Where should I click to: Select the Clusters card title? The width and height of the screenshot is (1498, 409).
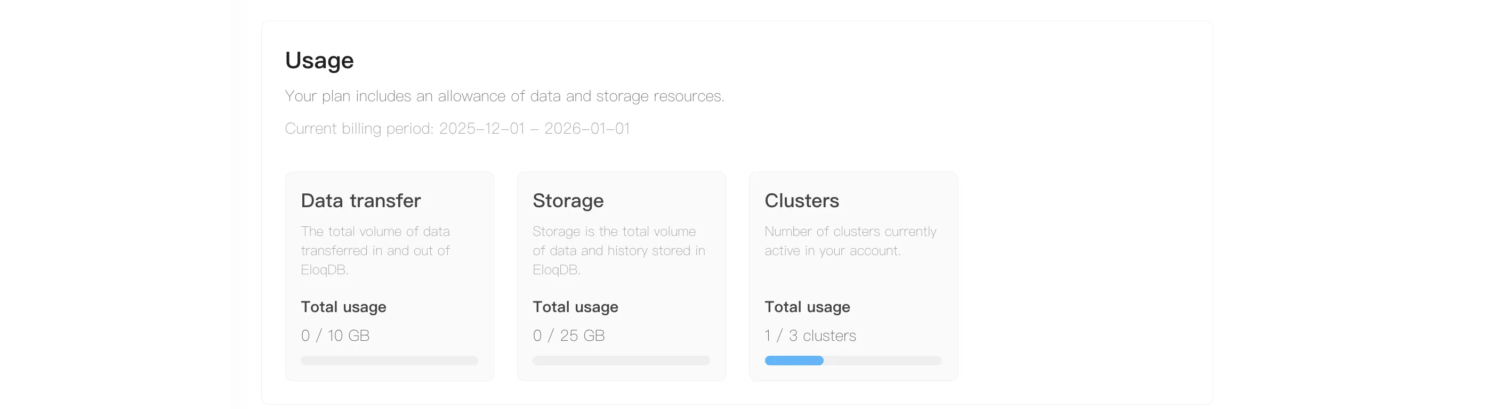click(x=801, y=200)
